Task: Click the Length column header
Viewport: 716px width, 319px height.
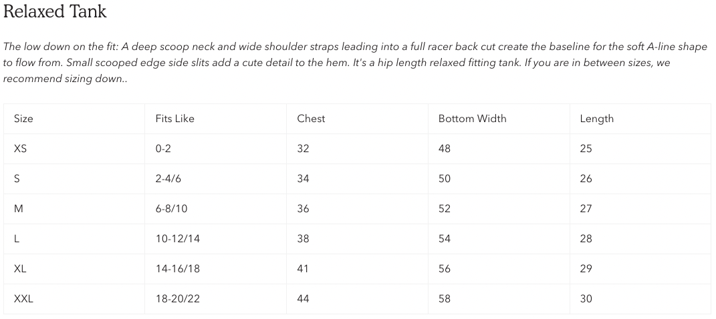Action: pos(596,119)
